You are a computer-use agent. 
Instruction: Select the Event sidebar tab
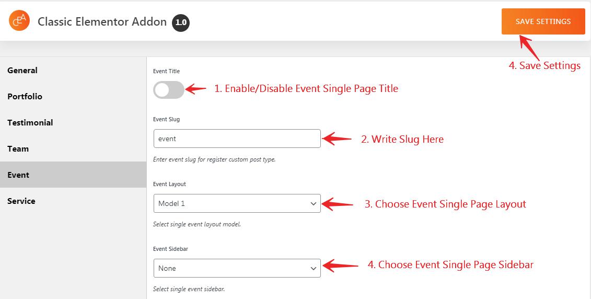coord(73,175)
